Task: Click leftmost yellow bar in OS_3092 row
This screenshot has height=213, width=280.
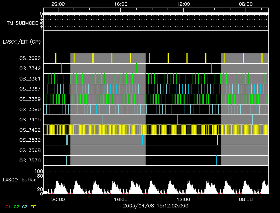Action: (56, 58)
